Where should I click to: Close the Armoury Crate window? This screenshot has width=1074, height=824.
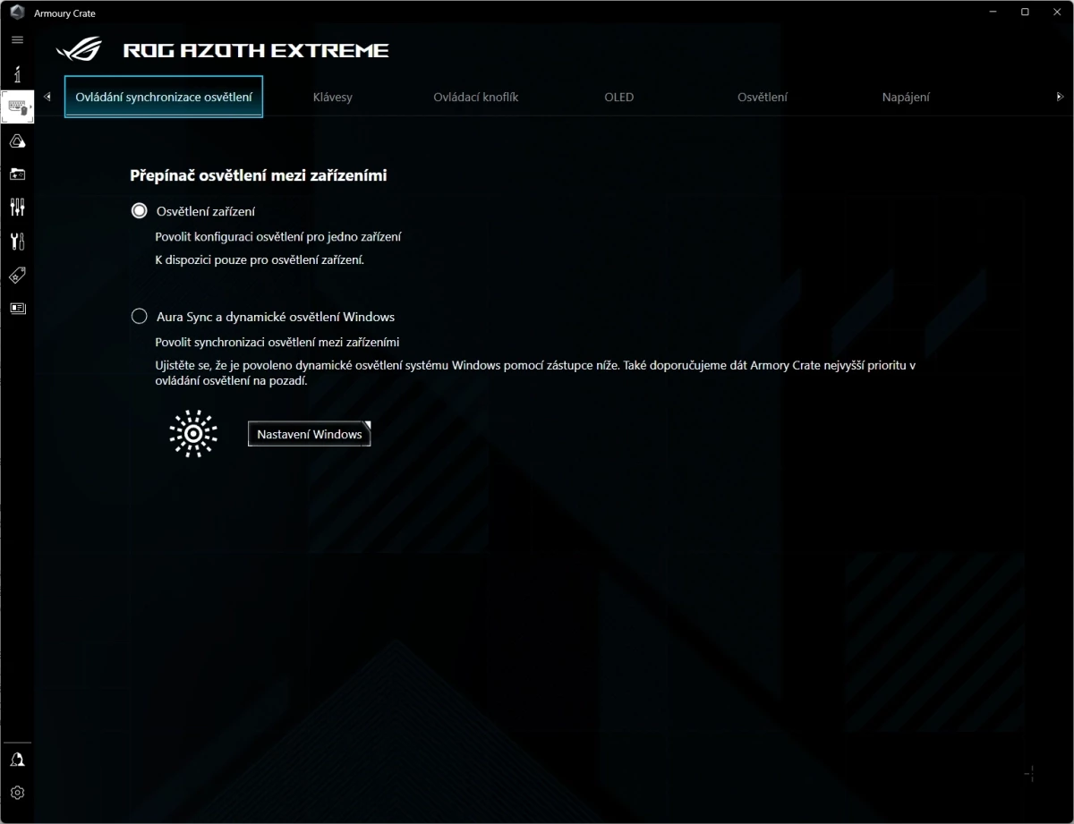tap(1057, 12)
